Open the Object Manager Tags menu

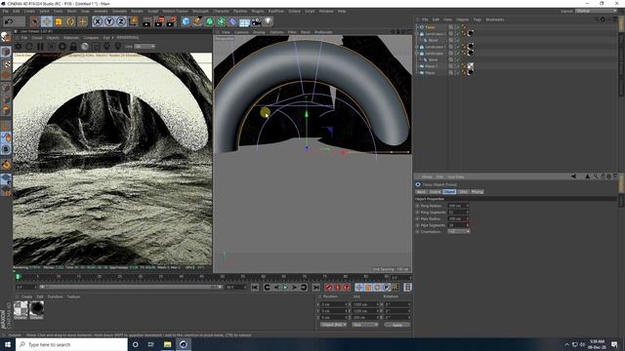(x=478, y=19)
